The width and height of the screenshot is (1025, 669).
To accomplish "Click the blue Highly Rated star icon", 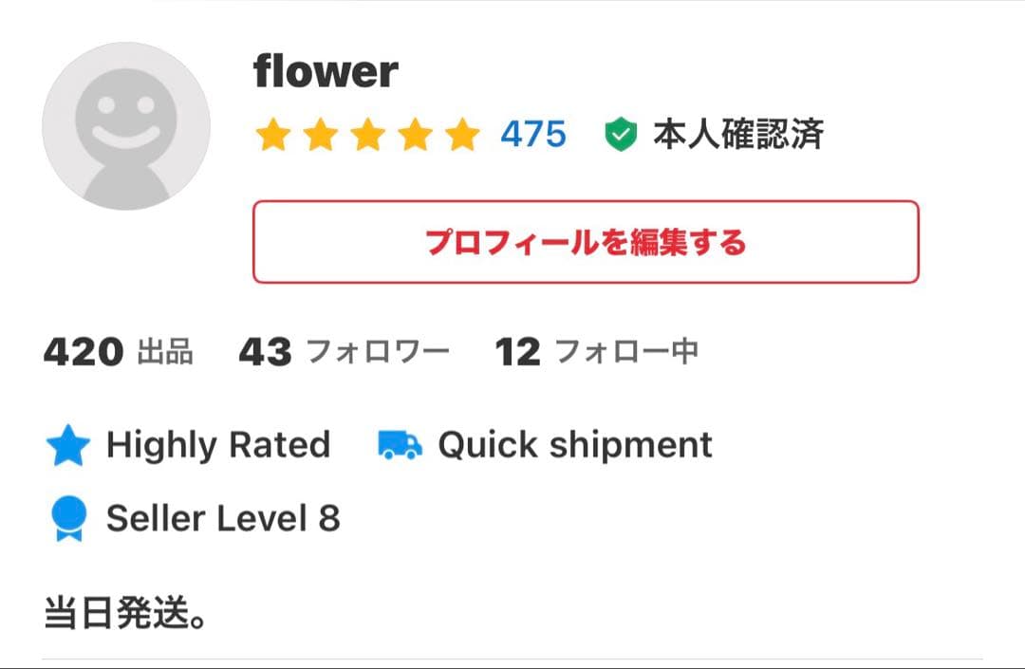I will pyautogui.click(x=68, y=446).
